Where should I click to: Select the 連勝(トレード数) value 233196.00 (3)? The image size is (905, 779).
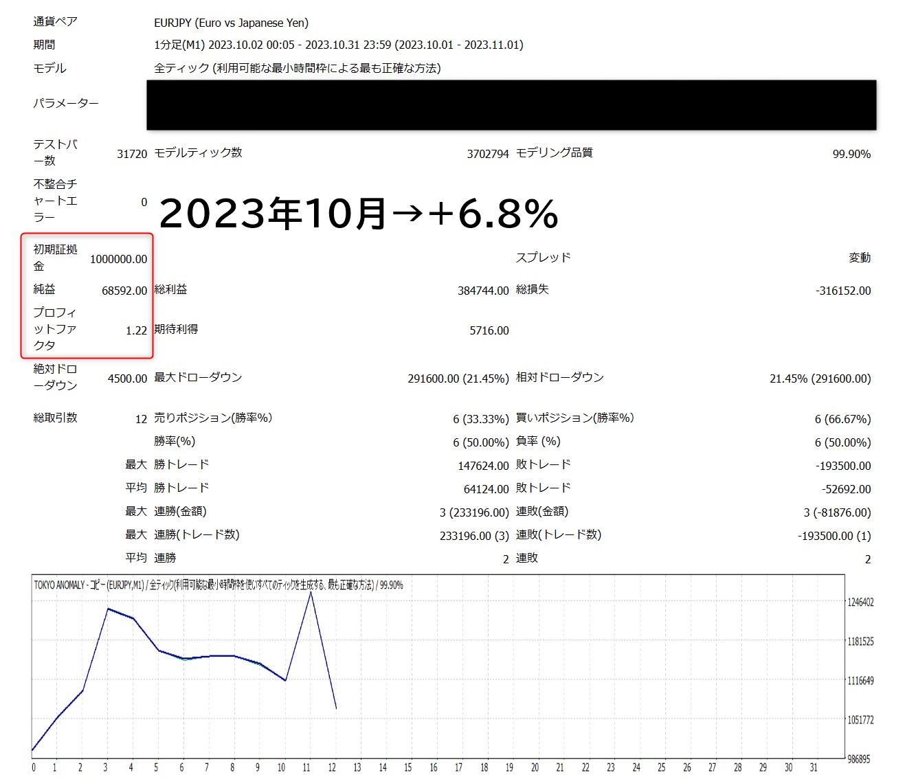click(474, 536)
